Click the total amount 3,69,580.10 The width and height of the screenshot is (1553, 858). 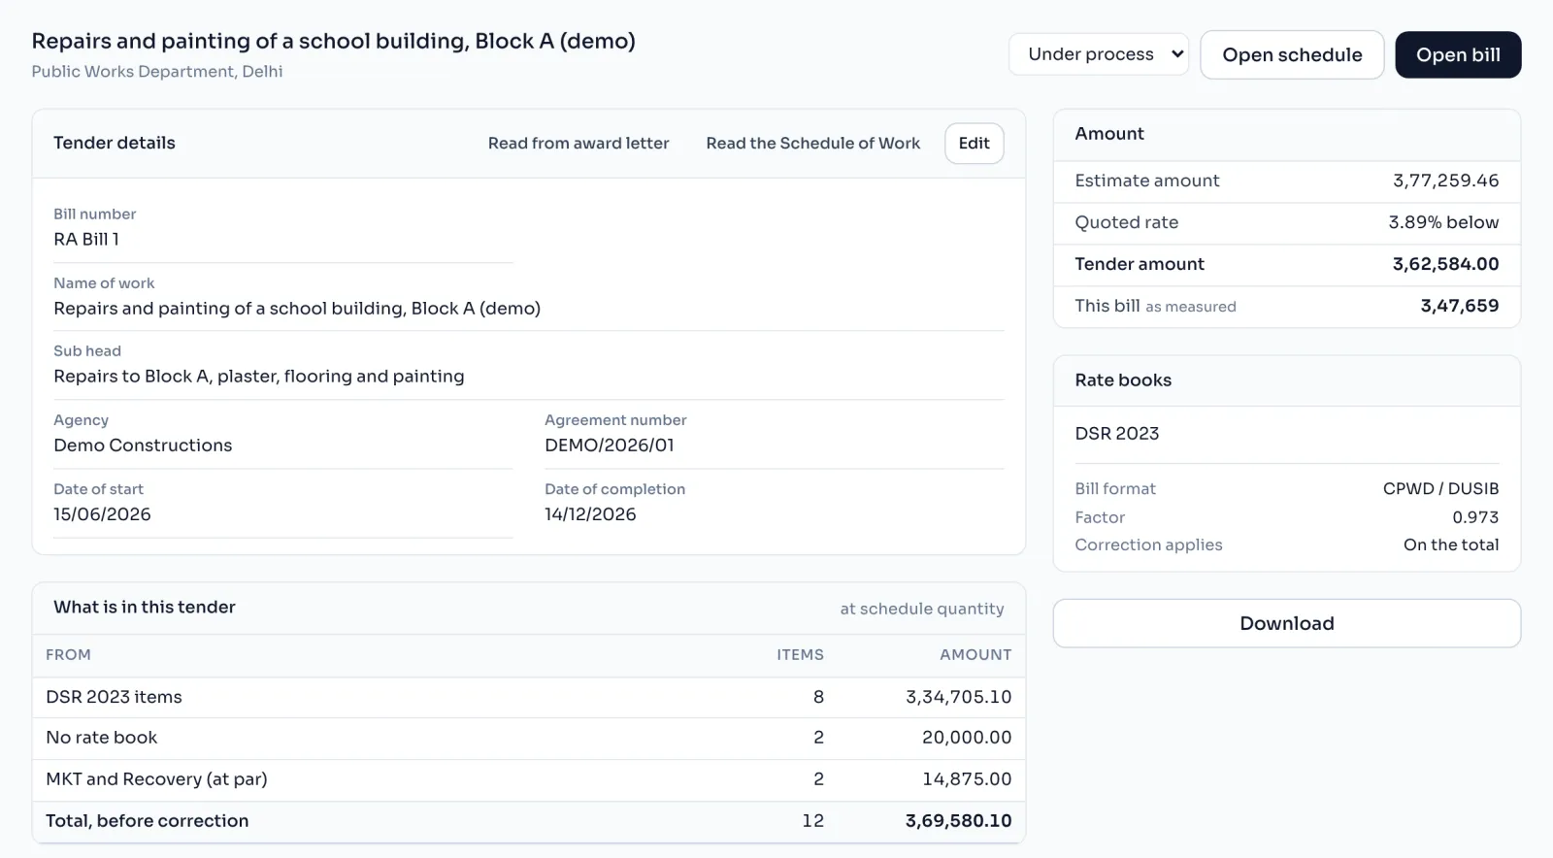(958, 821)
